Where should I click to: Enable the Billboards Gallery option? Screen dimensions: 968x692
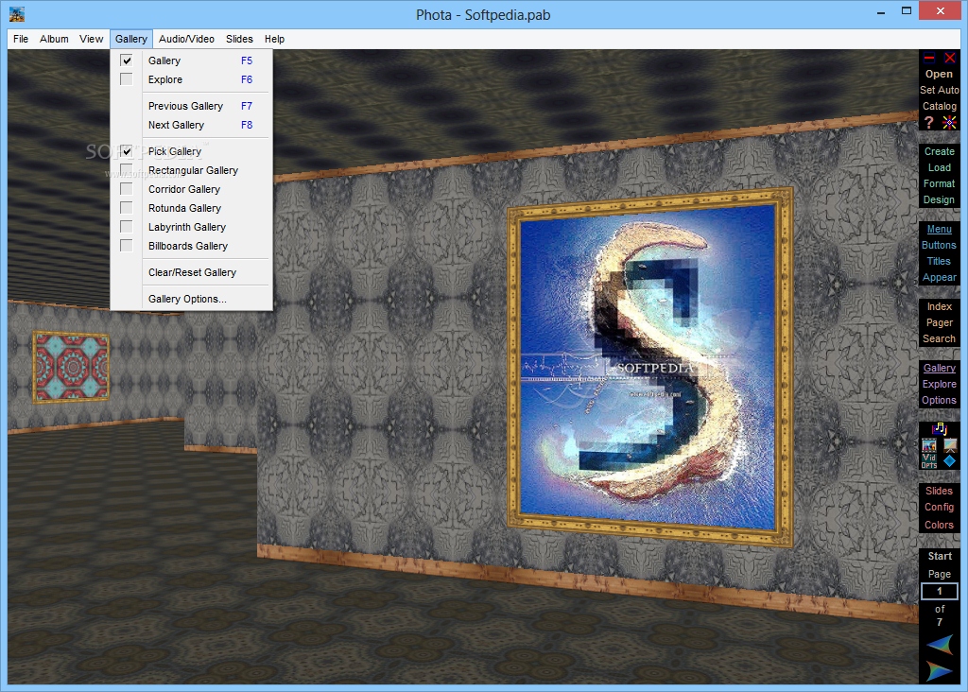click(127, 246)
